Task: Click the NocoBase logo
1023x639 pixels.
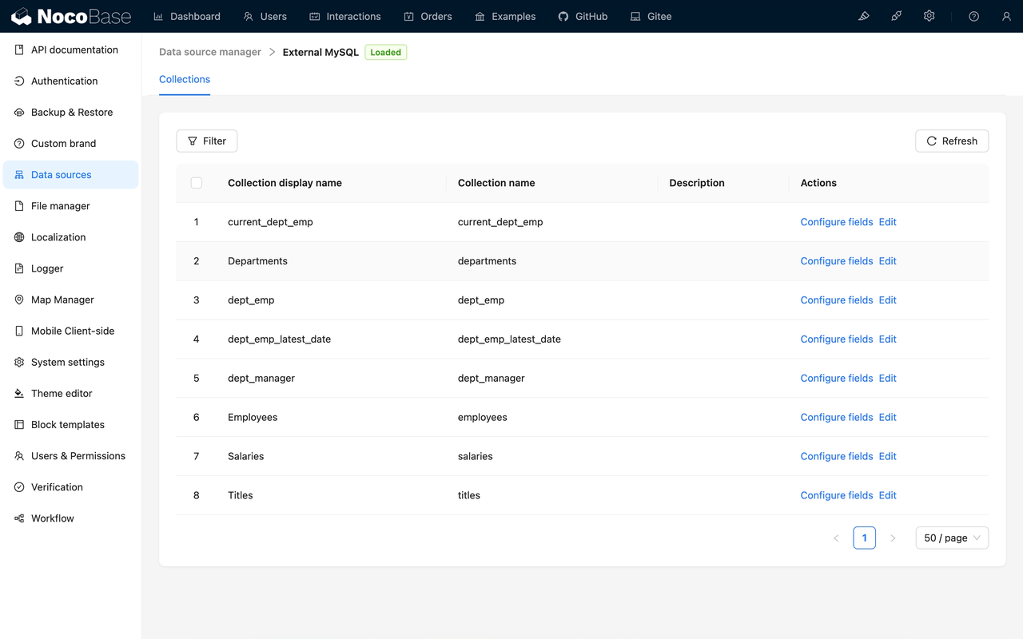Action: click(x=71, y=16)
